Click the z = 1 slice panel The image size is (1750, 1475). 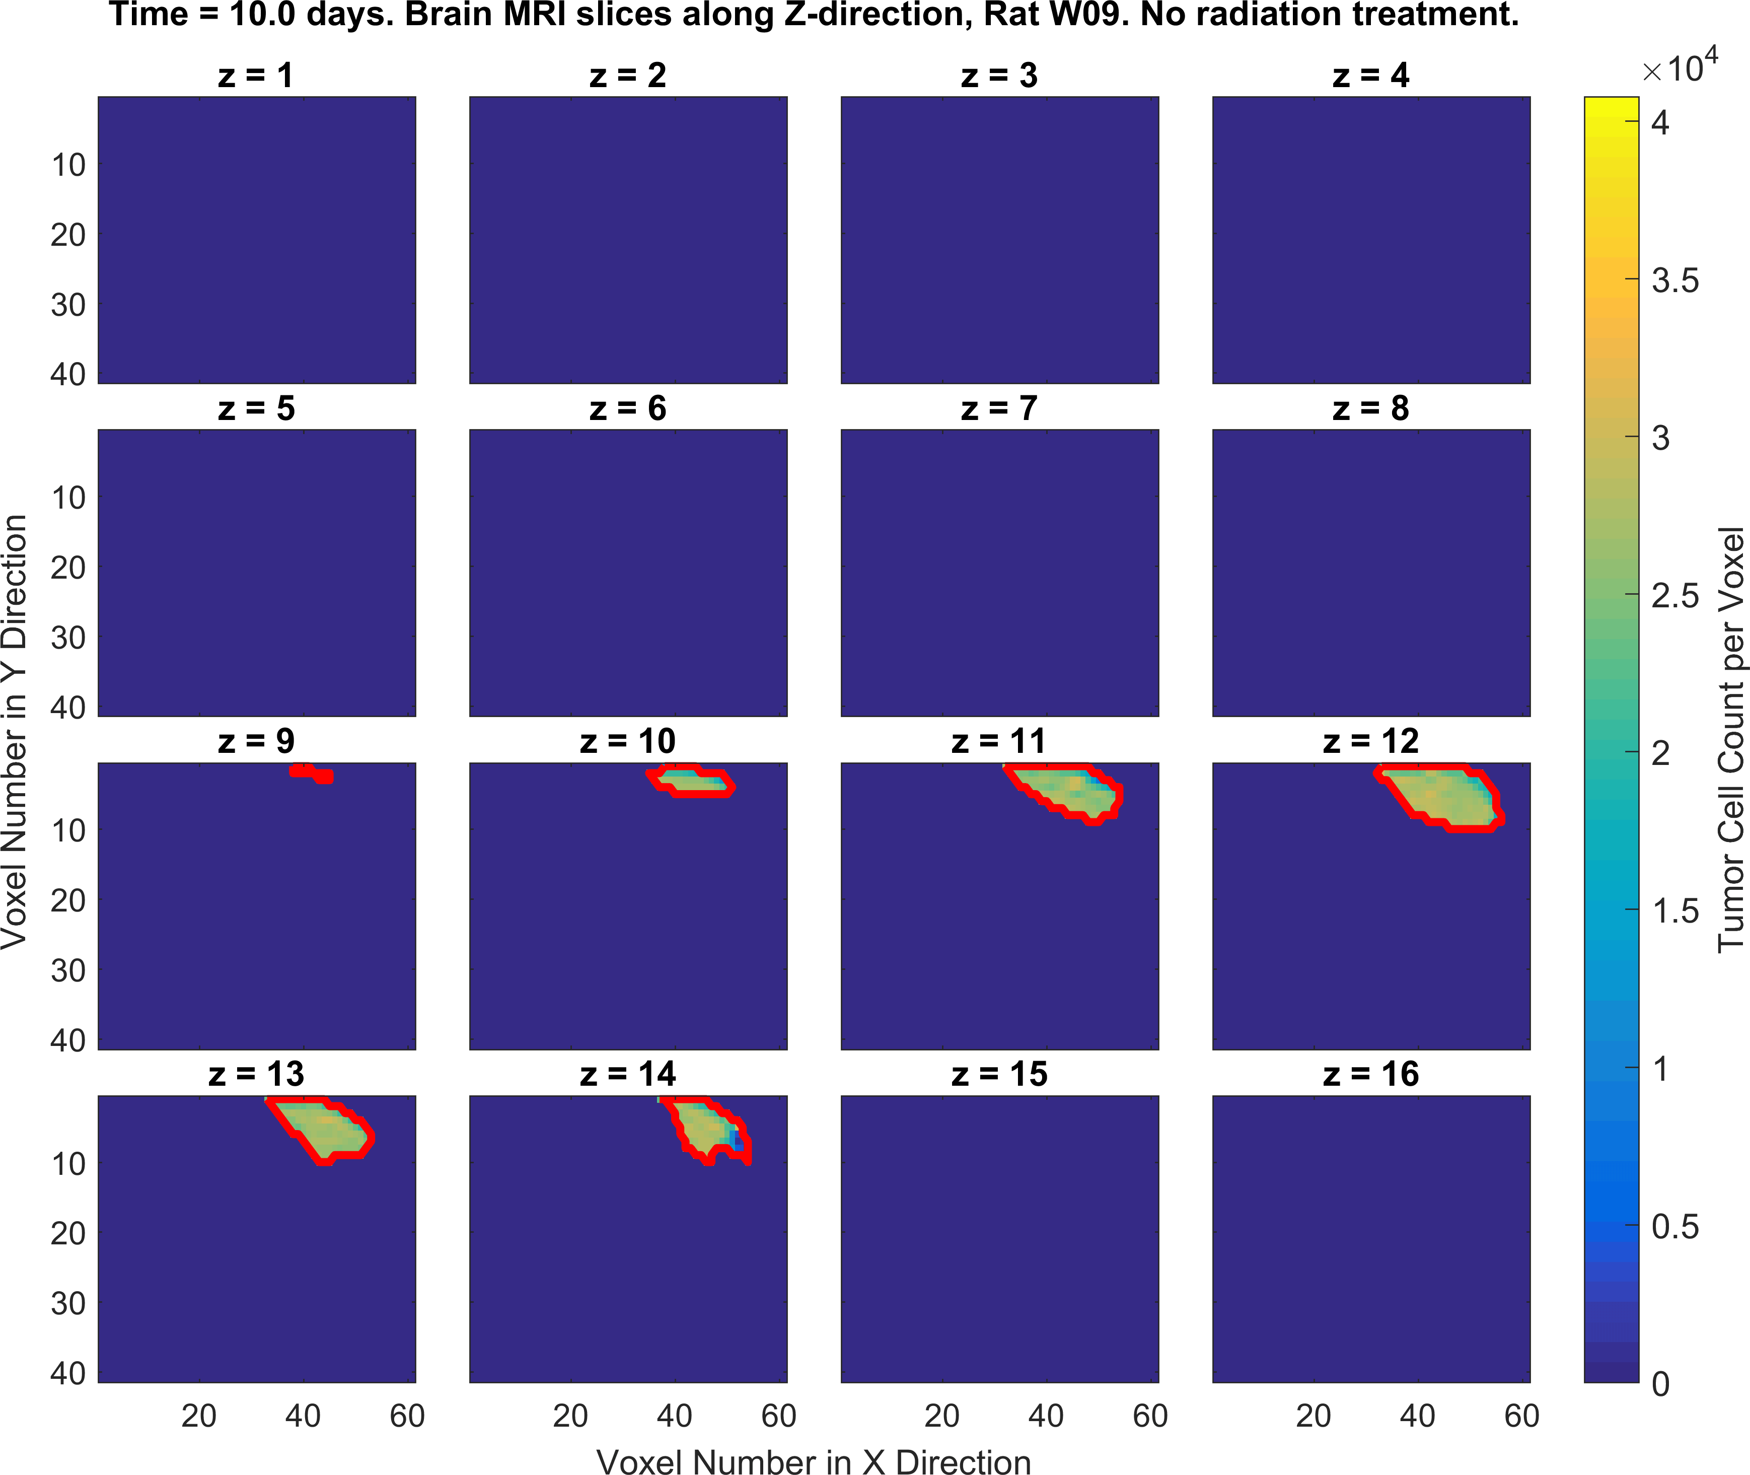pyautogui.click(x=257, y=240)
